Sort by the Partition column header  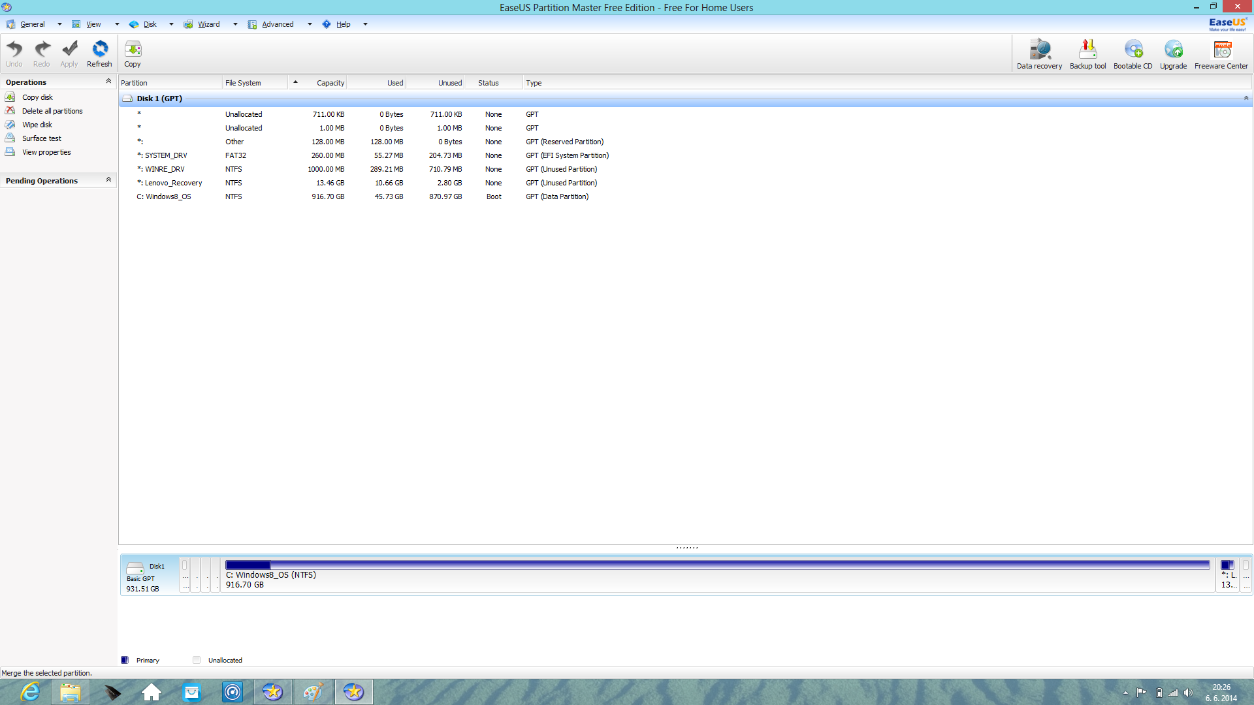click(x=170, y=83)
